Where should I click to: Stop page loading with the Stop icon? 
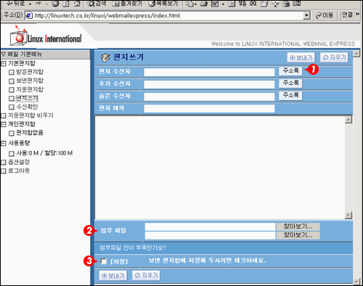click(x=55, y=4)
